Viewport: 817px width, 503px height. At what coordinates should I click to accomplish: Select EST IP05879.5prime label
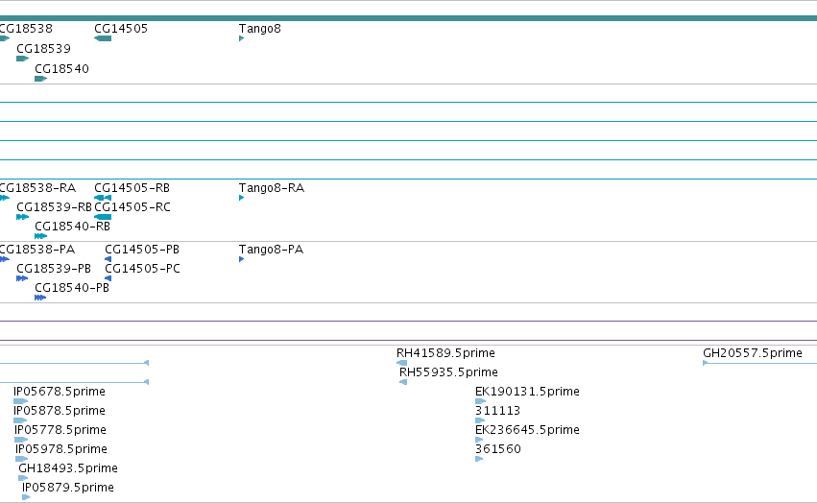click(68, 488)
